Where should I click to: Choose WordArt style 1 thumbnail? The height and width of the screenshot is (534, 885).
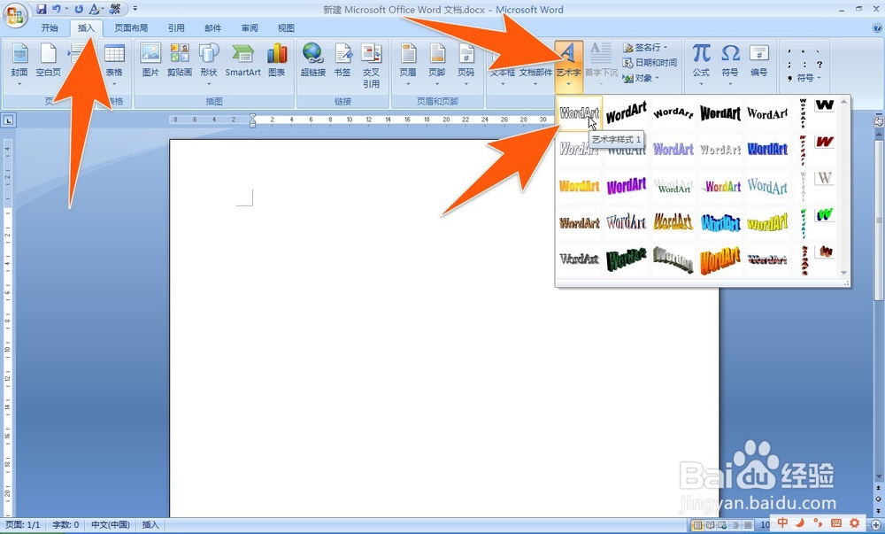pyautogui.click(x=579, y=112)
